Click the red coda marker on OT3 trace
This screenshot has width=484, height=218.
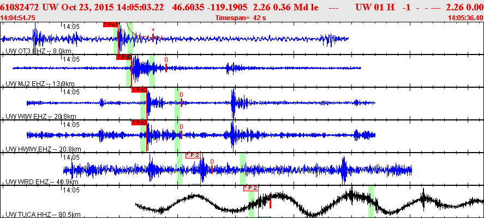(153, 35)
